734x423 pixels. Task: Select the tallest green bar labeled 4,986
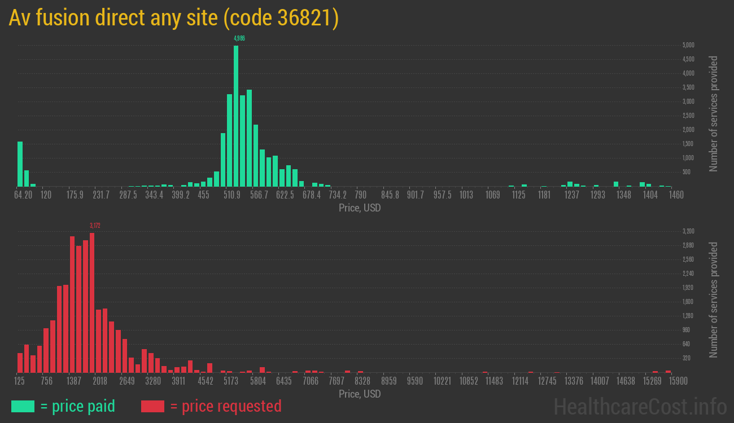point(236,116)
